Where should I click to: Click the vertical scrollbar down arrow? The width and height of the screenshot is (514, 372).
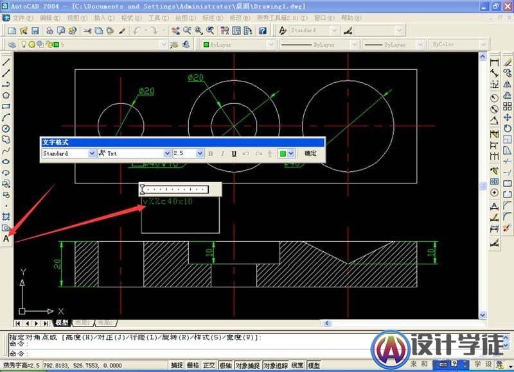coord(483,315)
